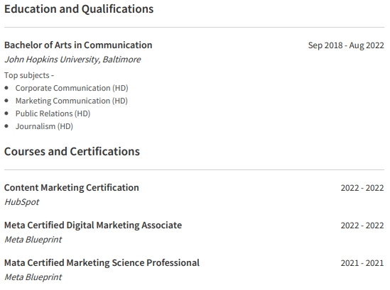The image size is (390, 290).
Task: Click the Sep 2018 - Aug 2022 date
Action: click(346, 45)
